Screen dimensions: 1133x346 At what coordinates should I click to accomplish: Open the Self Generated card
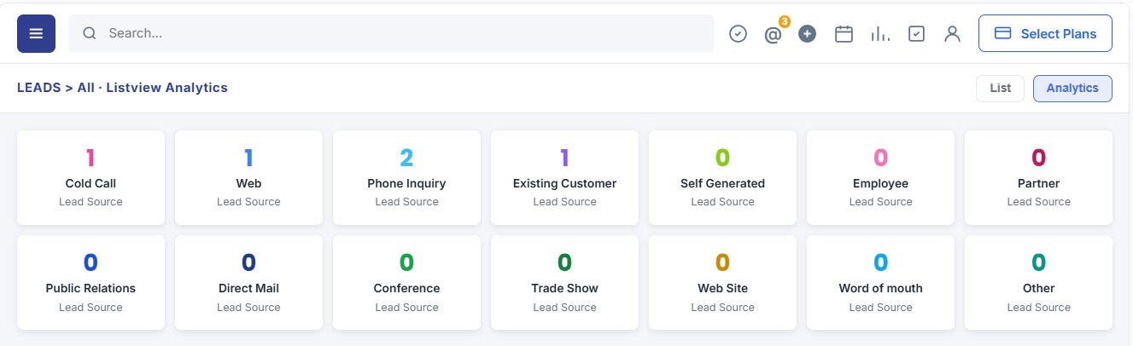pos(722,177)
